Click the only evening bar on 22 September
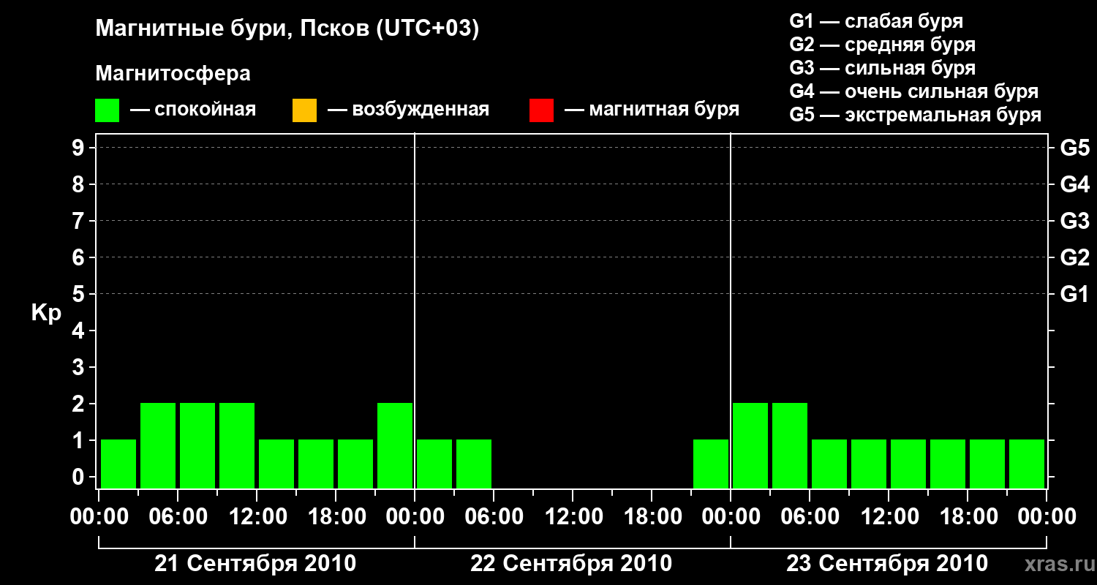Image resolution: width=1097 pixels, height=585 pixels. (711, 464)
